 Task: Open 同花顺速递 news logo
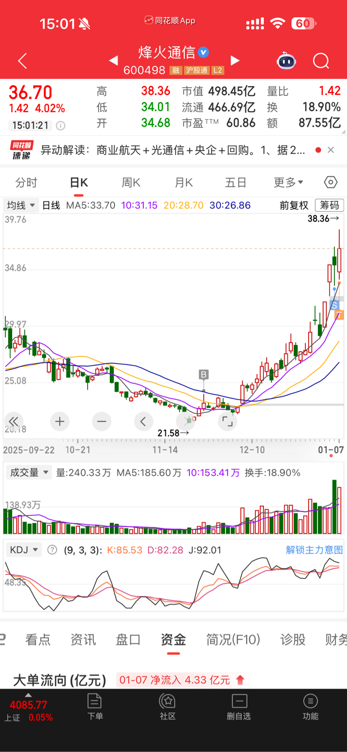click(x=22, y=150)
